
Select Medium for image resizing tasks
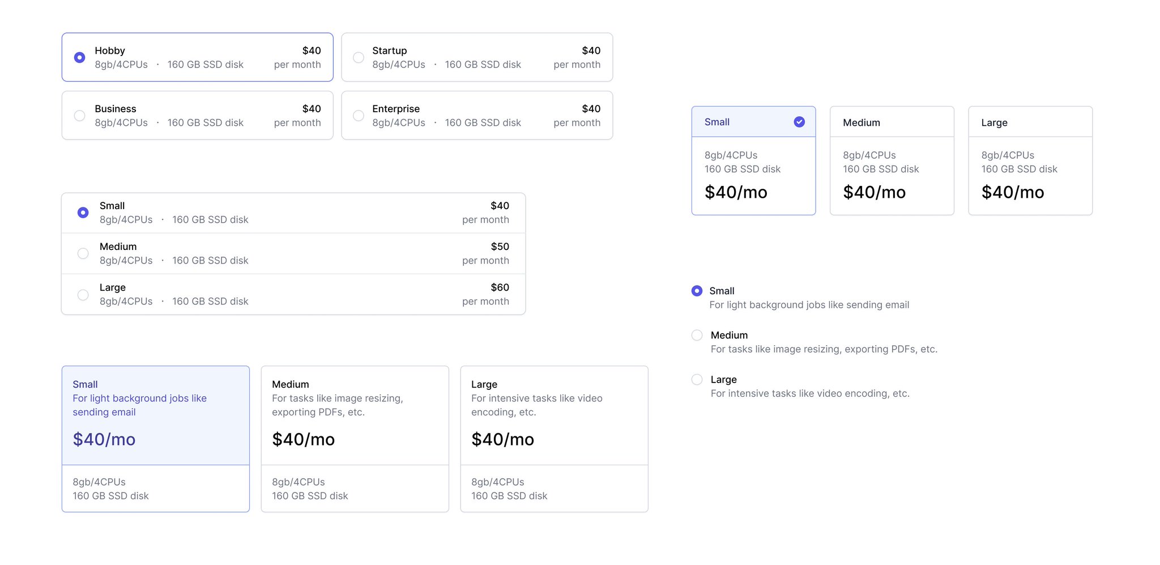(x=696, y=335)
